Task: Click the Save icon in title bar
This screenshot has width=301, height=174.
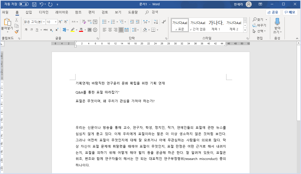Action: [x=34, y=4]
